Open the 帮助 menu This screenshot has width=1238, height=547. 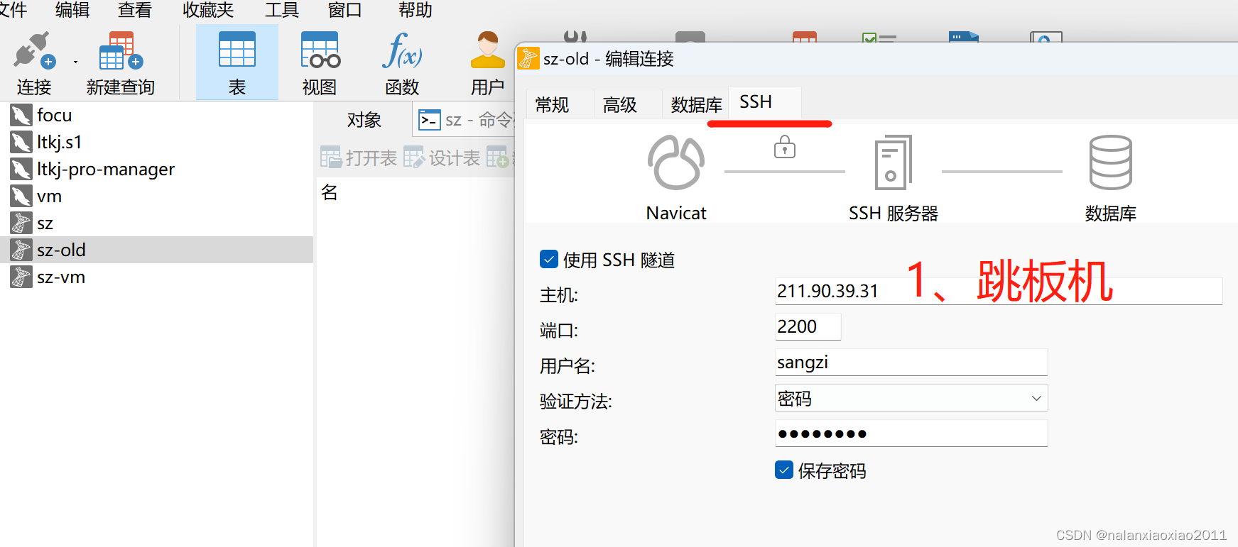click(x=416, y=10)
